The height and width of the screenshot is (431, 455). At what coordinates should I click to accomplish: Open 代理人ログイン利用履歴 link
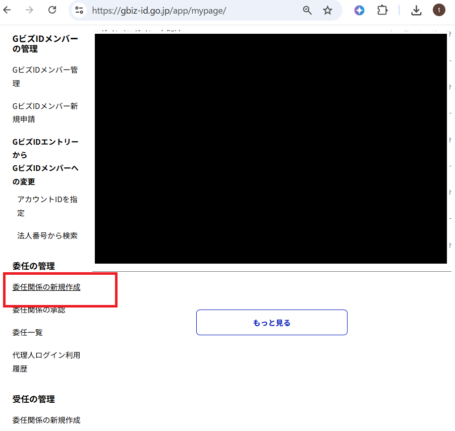coord(46,361)
